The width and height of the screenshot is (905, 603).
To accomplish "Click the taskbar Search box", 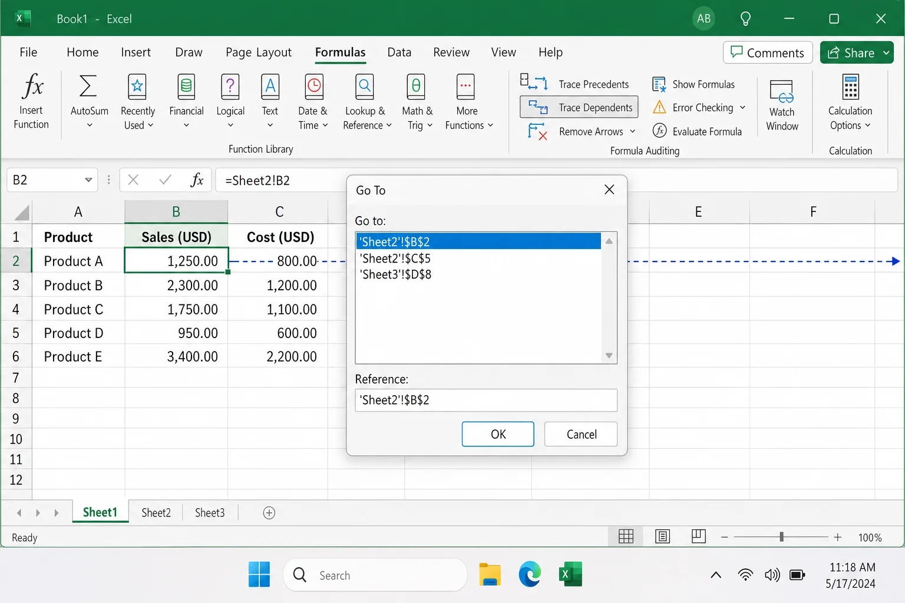I will [x=375, y=575].
